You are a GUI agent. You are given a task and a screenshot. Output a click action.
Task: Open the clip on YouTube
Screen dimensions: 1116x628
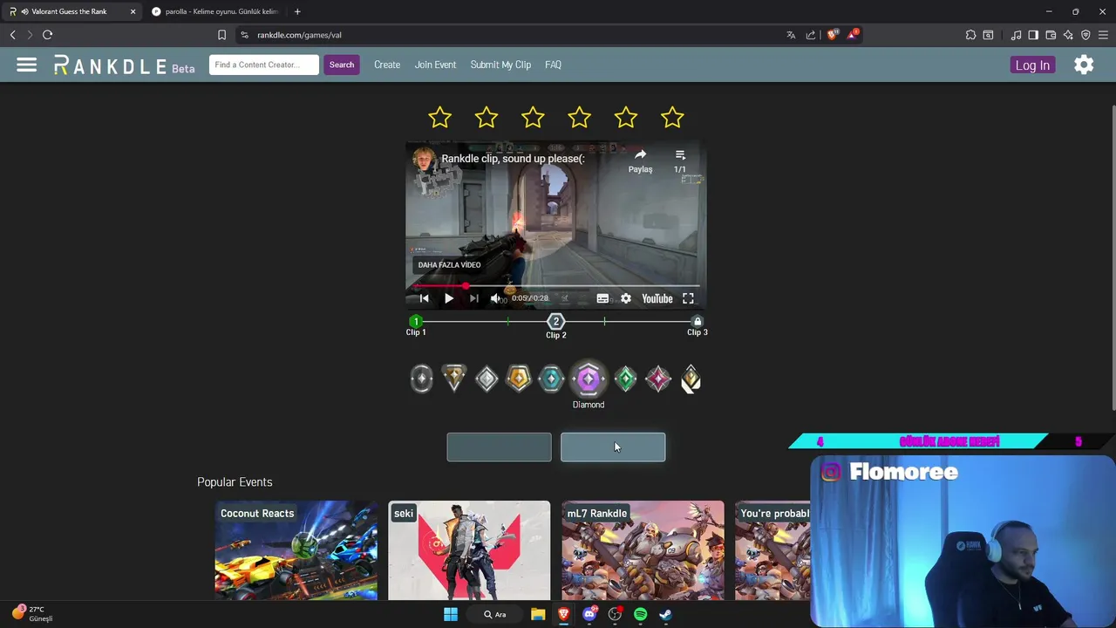click(x=657, y=298)
